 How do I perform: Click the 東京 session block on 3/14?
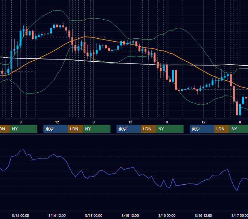55,129
